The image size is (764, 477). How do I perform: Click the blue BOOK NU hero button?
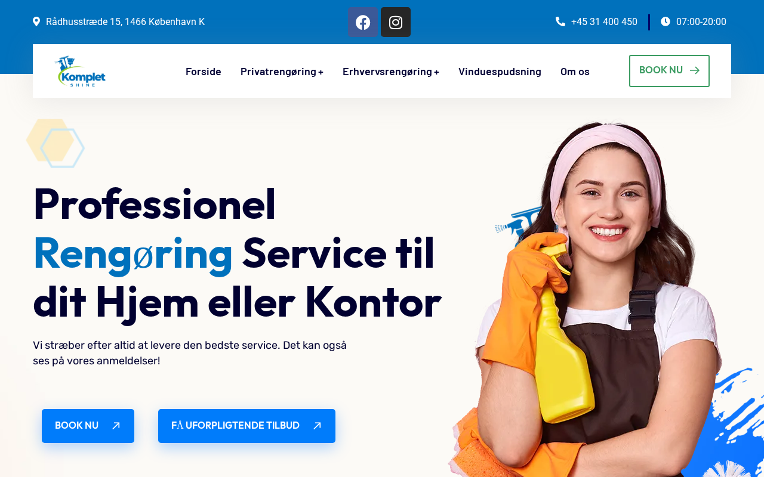click(x=88, y=426)
